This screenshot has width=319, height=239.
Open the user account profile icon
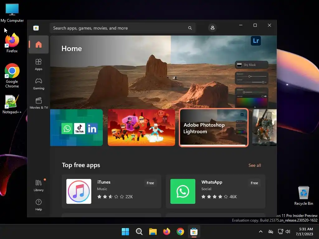point(212,28)
